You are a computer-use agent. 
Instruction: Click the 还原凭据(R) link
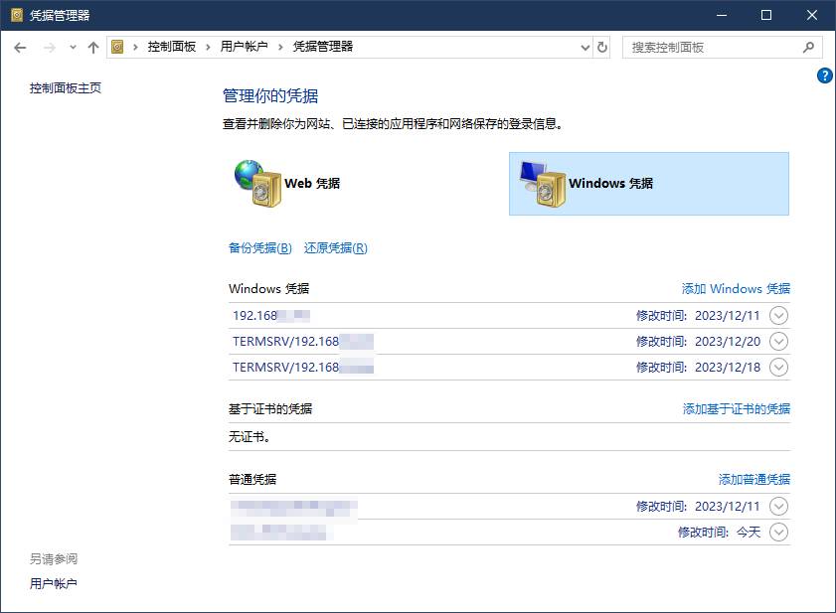point(335,247)
